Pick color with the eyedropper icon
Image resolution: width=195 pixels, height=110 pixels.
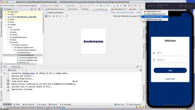pyautogui.click(x=67, y=16)
